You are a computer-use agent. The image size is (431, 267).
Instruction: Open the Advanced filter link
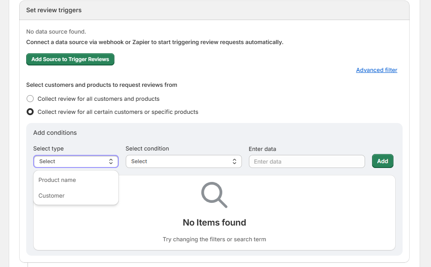coord(376,70)
